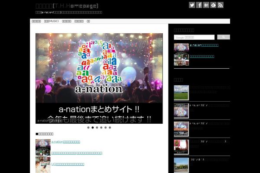
Task: Select the fourth slider pagination dot
Action: coord(101,128)
